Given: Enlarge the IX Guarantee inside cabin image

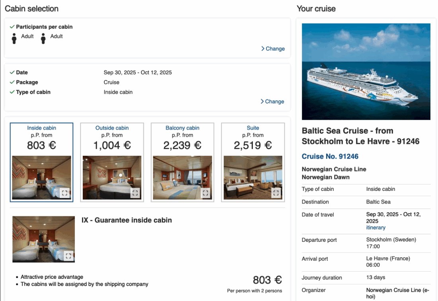Looking at the screenshot, I should (68, 256).
